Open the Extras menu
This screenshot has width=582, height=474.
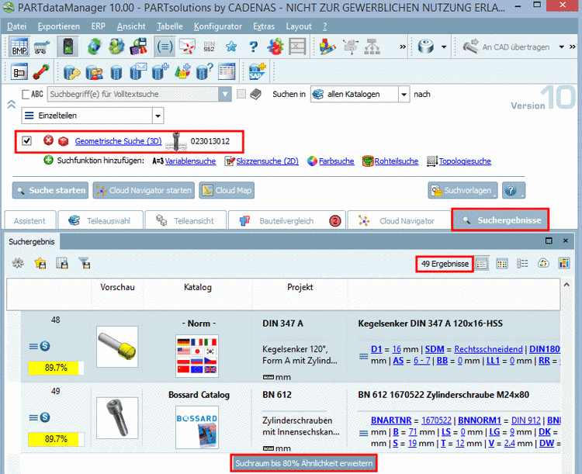(264, 26)
